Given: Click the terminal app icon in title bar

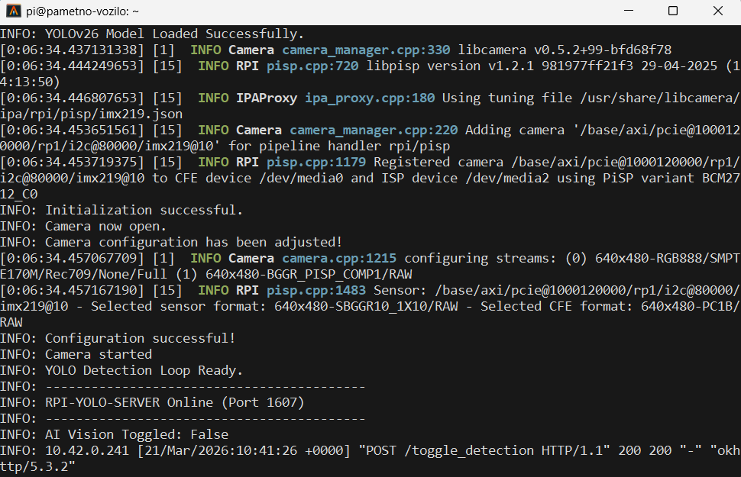Looking at the screenshot, I should (14, 11).
